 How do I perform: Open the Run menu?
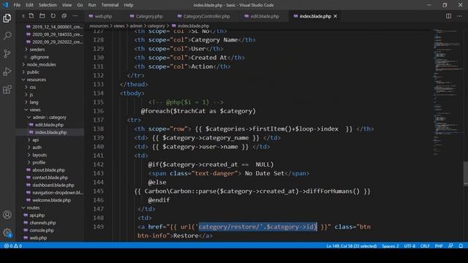click(92, 5)
